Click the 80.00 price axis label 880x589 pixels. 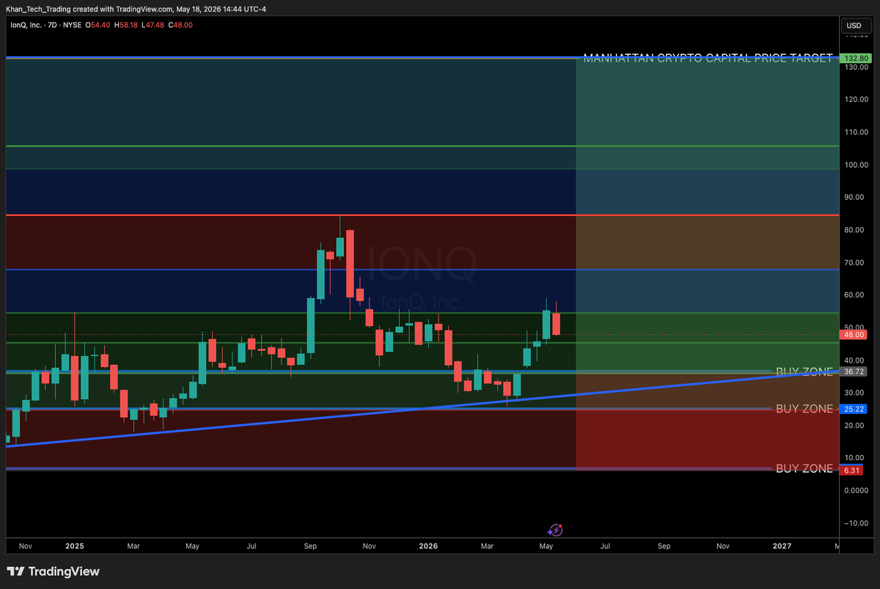point(854,230)
